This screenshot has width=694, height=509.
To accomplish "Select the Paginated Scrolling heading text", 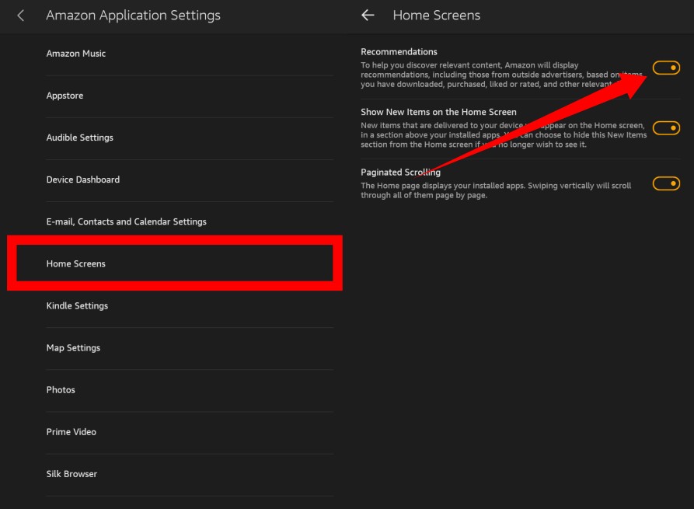I will click(400, 173).
